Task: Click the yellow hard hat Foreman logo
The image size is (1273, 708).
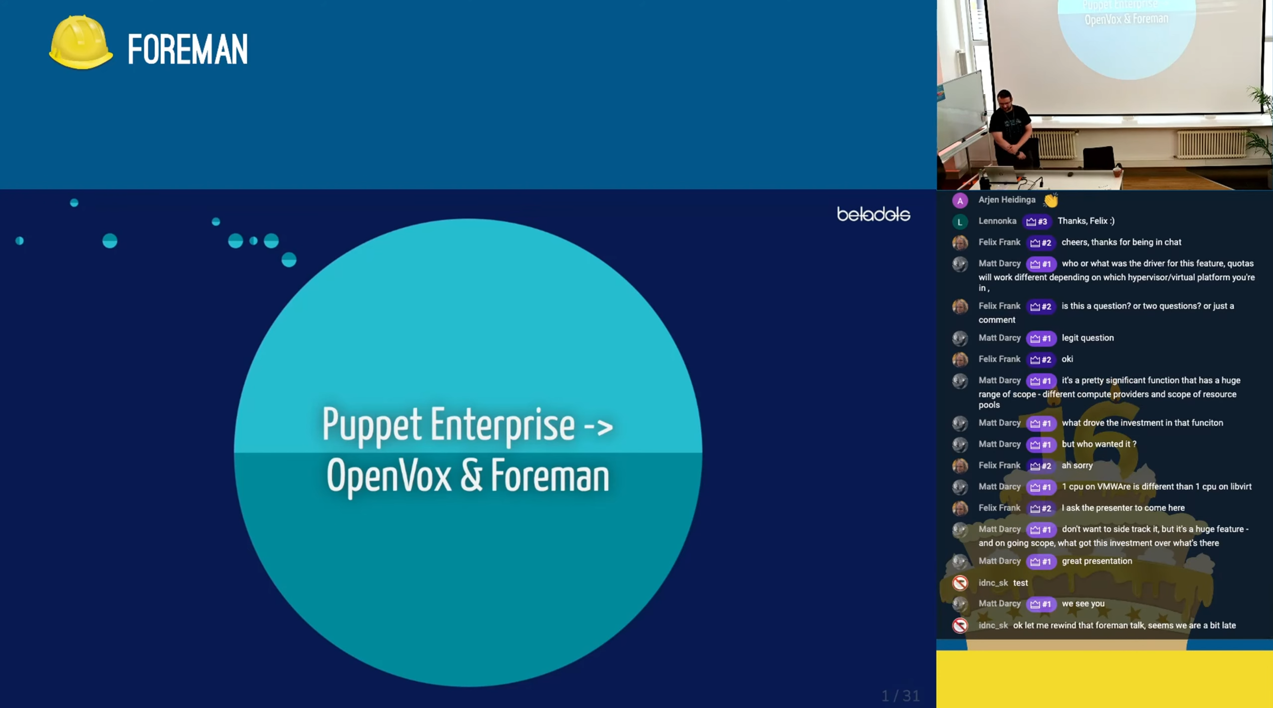Action: point(81,42)
